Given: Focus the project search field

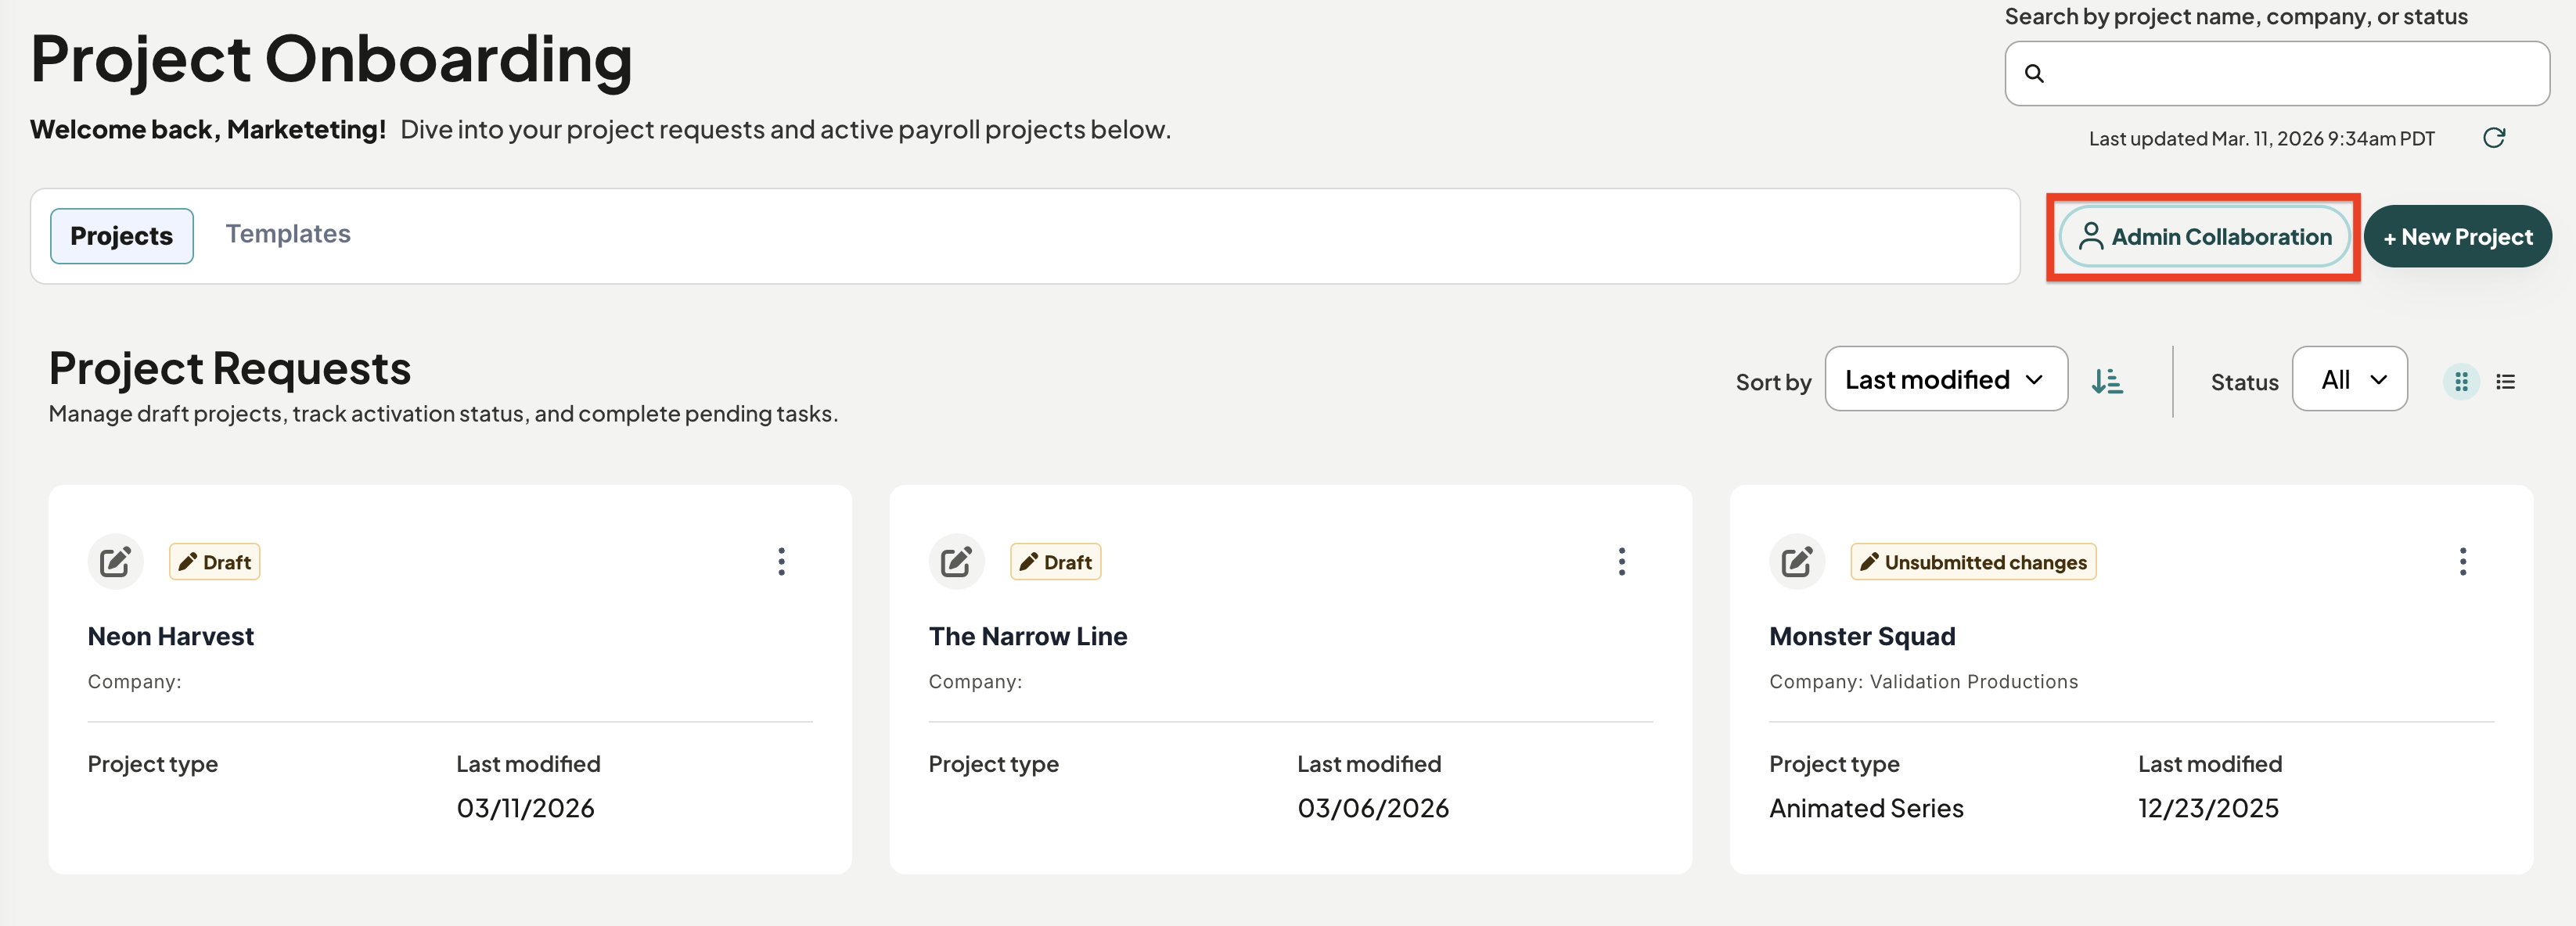Looking at the screenshot, I should [x=2277, y=74].
